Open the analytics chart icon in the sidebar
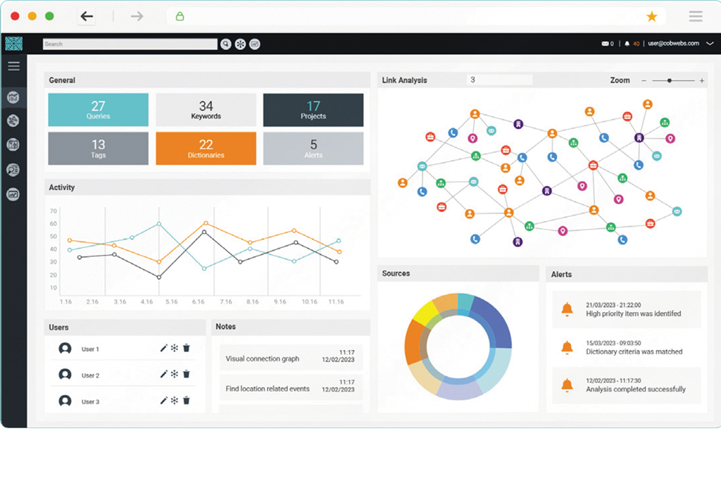This screenshot has width=721, height=481. 13,194
